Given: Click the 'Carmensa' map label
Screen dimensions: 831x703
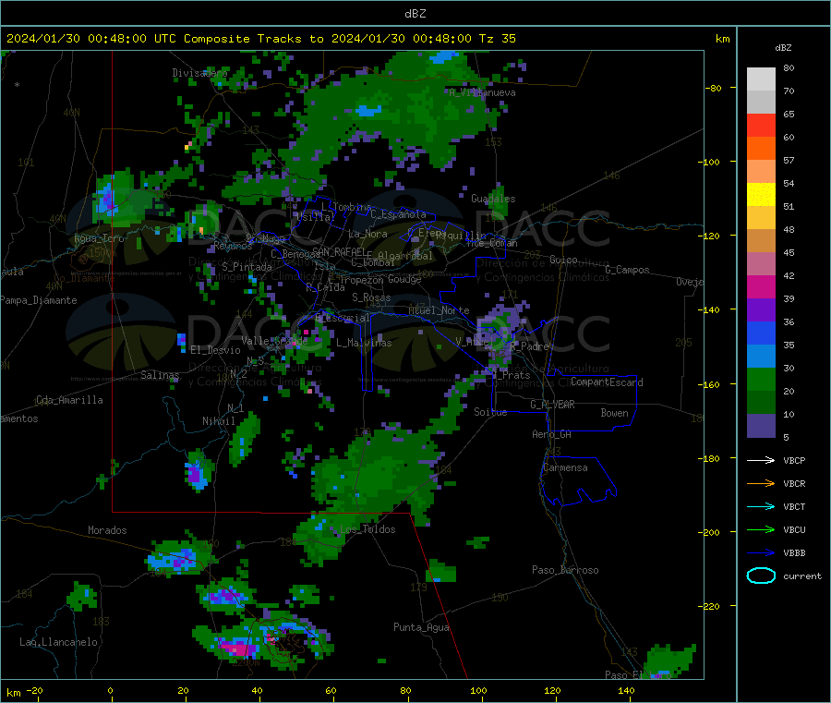Looking at the screenshot, I should click(565, 467).
